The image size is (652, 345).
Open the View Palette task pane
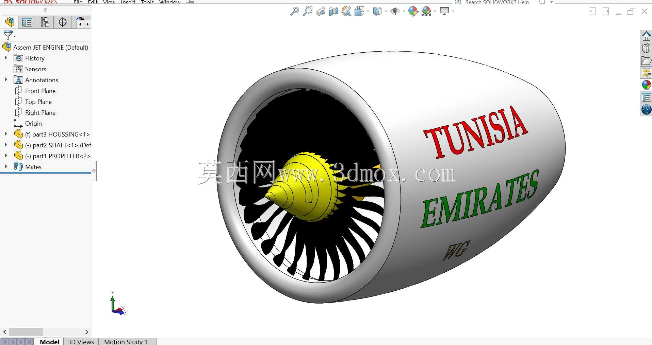[646, 73]
